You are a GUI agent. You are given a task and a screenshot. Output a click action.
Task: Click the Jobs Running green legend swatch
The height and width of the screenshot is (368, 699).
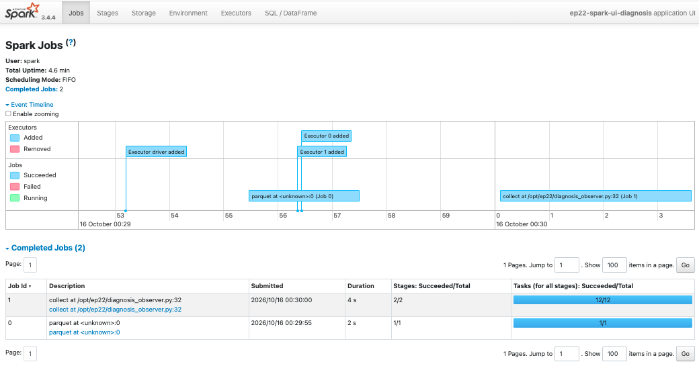click(15, 198)
